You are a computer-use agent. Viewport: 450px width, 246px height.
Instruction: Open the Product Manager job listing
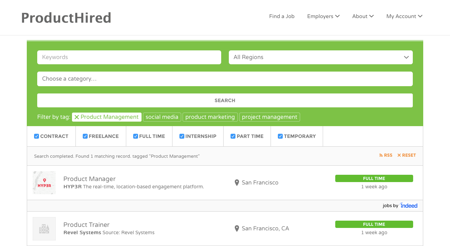[89, 179]
